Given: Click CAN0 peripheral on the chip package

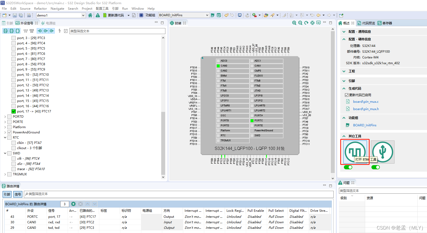Looking at the screenshot, I should click(x=233, y=66).
